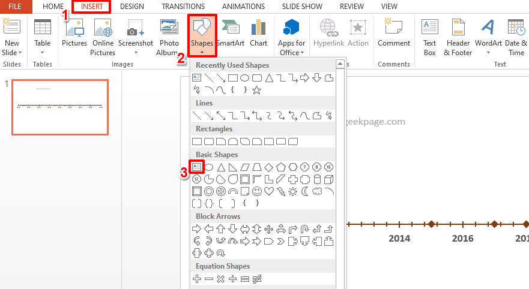Switch to the DESIGN tab
Image resolution: width=529 pixels, height=289 pixels.
click(131, 7)
